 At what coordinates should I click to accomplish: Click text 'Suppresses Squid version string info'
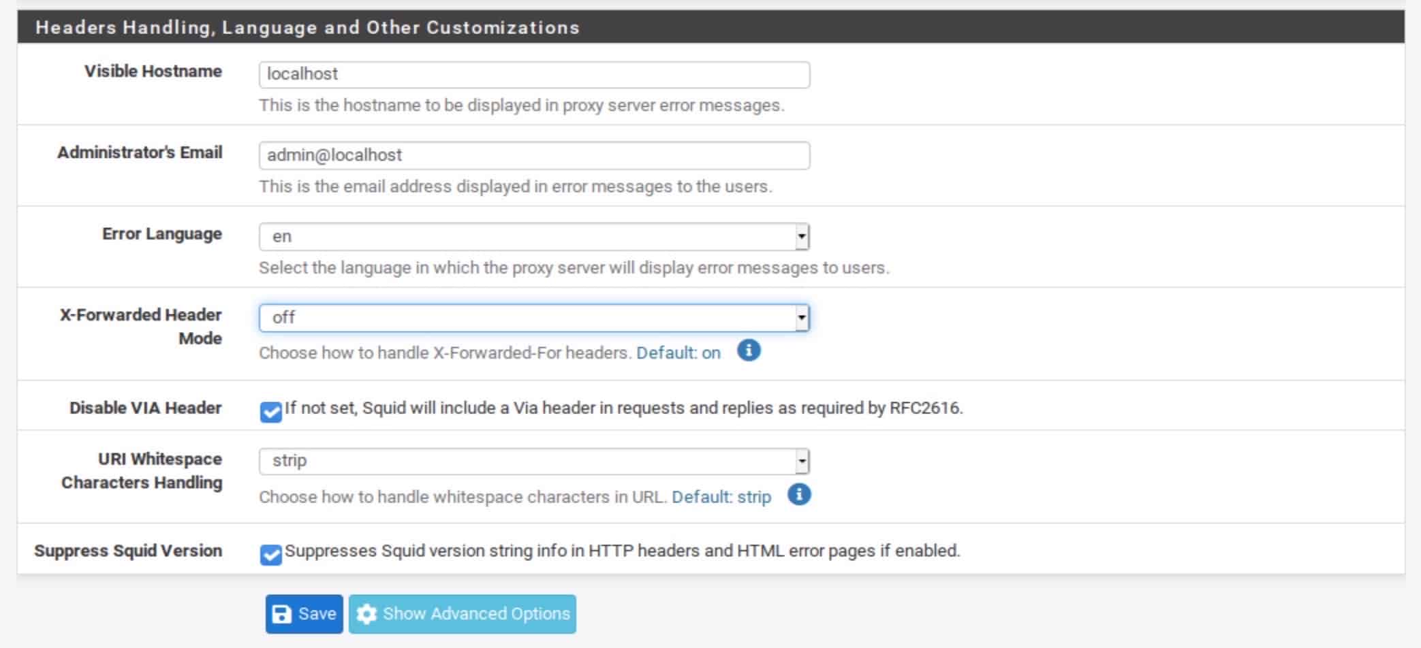click(x=623, y=551)
